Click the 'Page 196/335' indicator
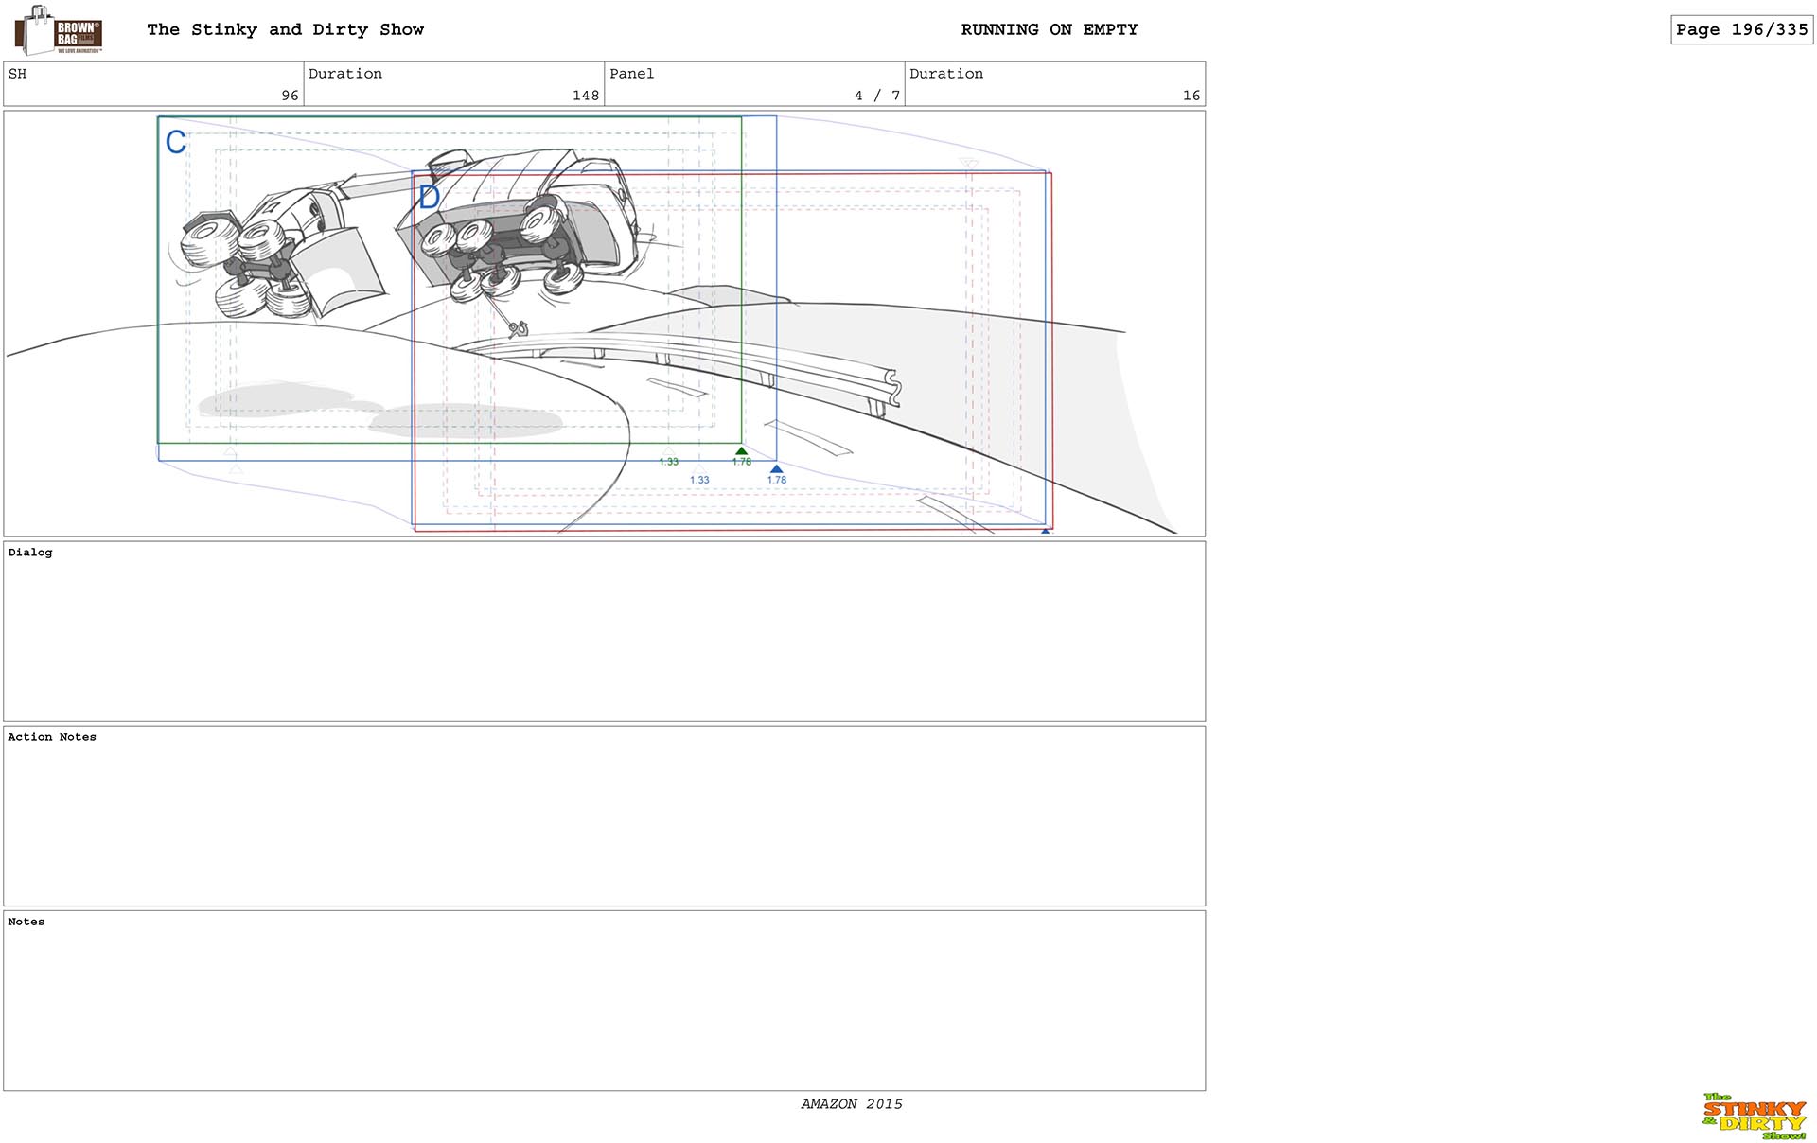This screenshot has height=1143, width=1817. tap(1741, 29)
